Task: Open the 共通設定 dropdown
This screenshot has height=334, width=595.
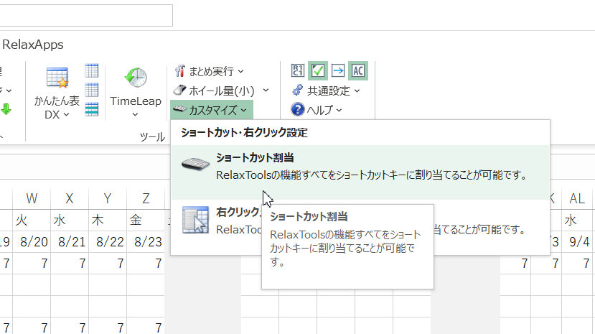Action: pyautogui.click(x=326, y=91)
